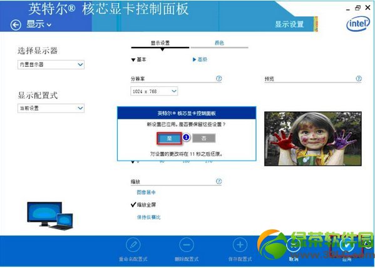The height and width of the screenshot is (268, 375).
Task: Open the 显示 menu in the header
Action: (39, 24)
